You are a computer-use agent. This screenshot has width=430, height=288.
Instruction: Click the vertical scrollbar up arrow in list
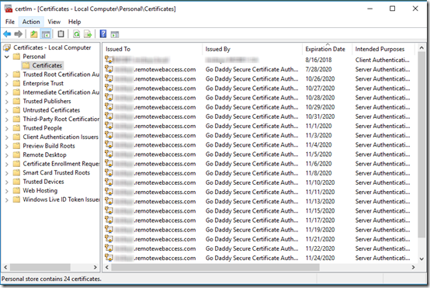[421, 47]
